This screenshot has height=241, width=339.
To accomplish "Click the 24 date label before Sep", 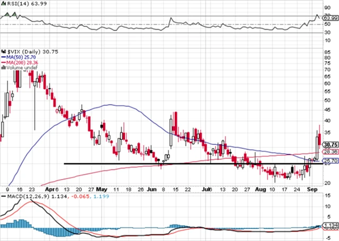I will [x=297, y=190].
